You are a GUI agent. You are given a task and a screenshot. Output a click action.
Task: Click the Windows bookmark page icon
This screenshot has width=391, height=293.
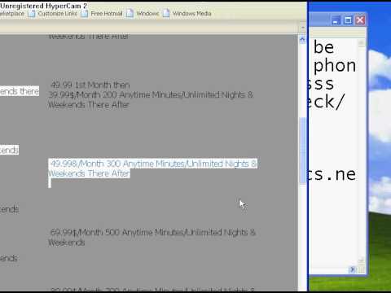pyautogui.click(x=130, y=14)
